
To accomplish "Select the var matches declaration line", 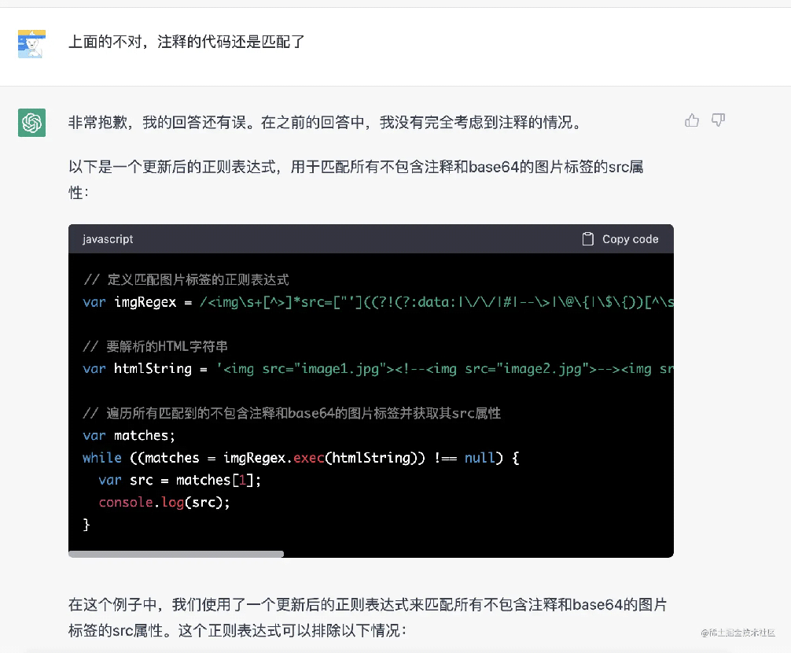I will [124, 435].
